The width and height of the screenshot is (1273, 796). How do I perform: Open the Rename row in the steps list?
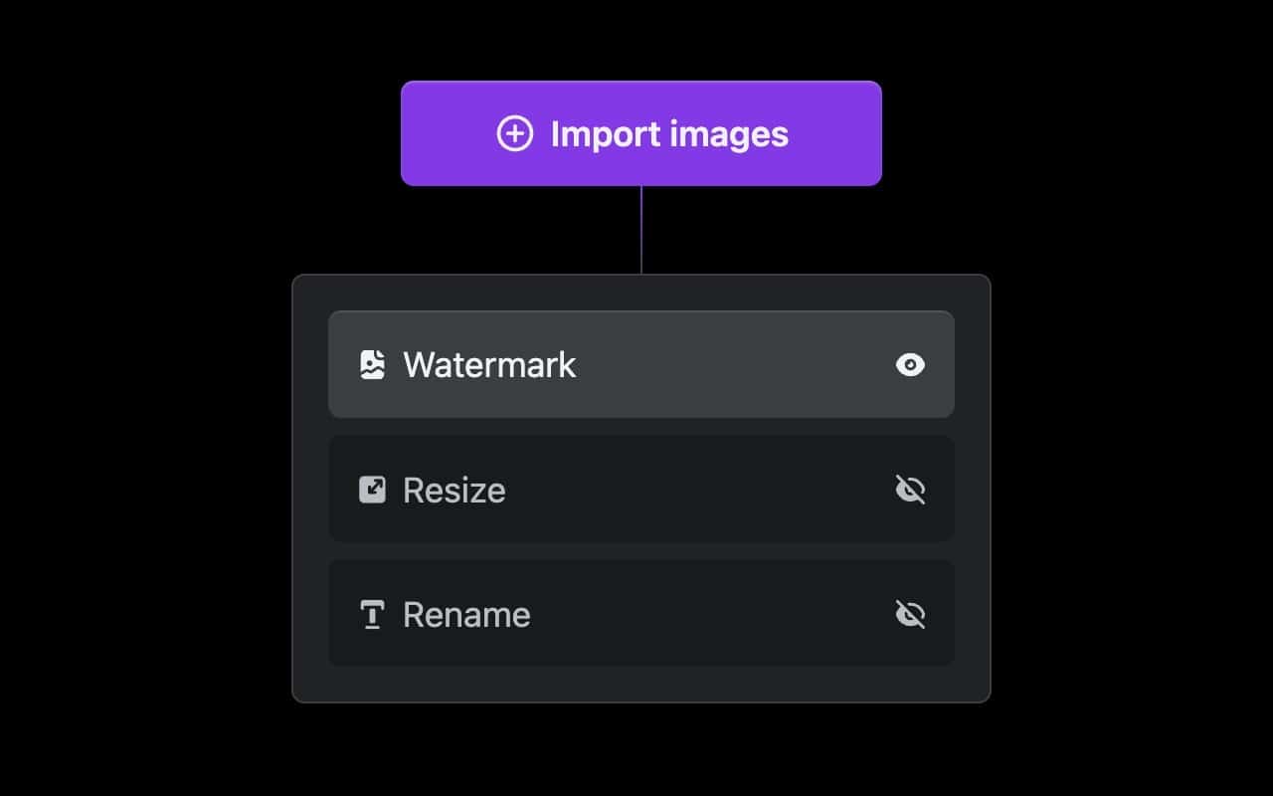(x=641, y=613)
